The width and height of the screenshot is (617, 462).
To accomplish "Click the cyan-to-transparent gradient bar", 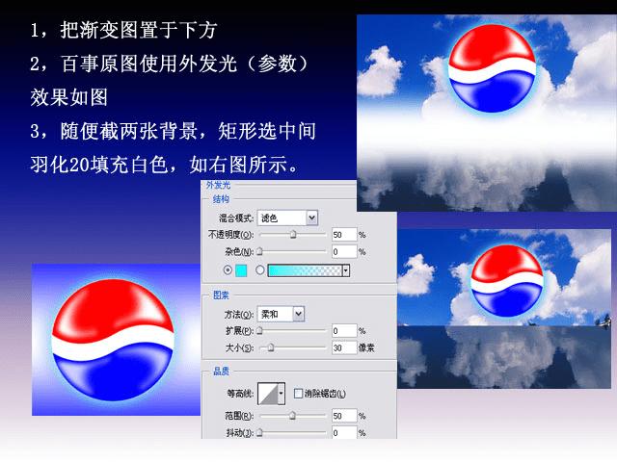I will click(x=305, y=270).
